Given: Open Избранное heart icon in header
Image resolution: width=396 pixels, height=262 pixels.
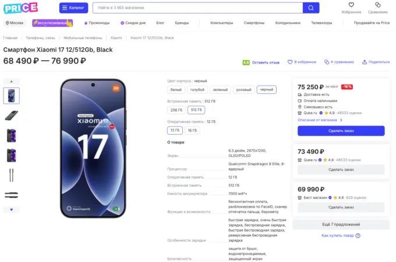Looking at the screenshot, I should pos(351,5).
